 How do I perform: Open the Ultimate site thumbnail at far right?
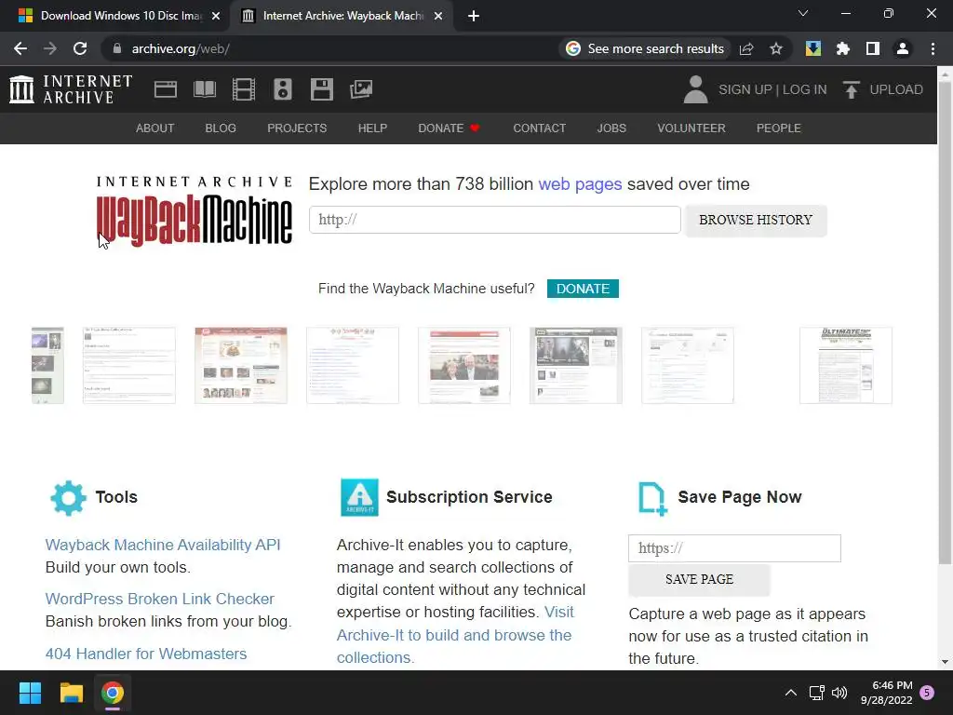point(845,365)
